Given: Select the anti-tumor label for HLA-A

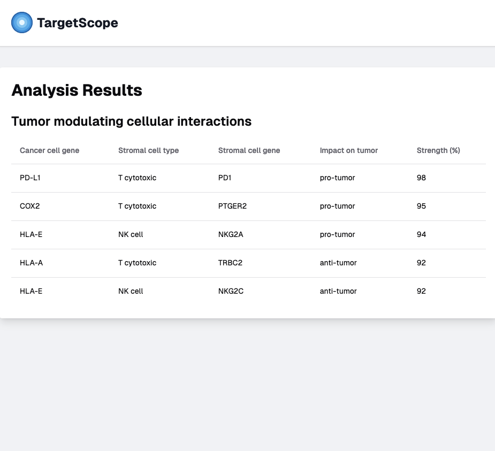Looking at the screenshot, I should point(338,263).
